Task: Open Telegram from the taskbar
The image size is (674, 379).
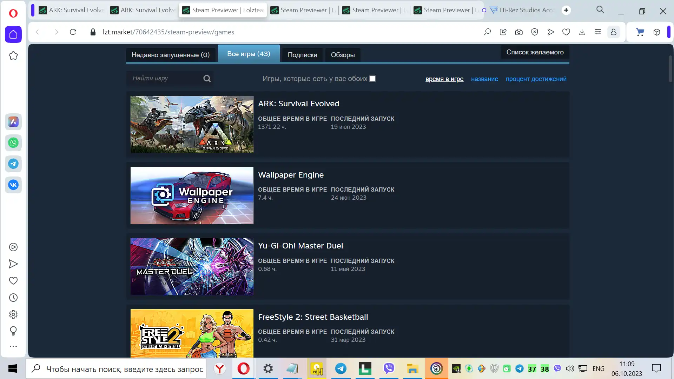Action: pyautogui.click(x=341, y=368)
